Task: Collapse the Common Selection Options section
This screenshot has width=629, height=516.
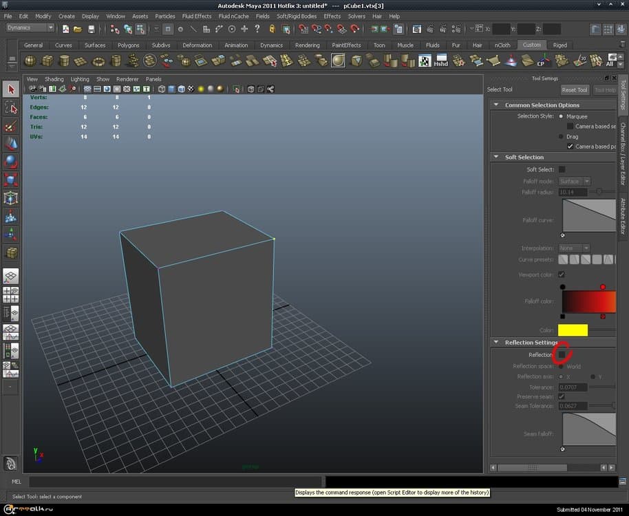Action: coord(496,105)
